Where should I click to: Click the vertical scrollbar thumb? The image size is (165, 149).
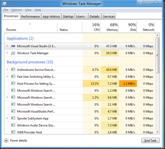click(158, 55)
